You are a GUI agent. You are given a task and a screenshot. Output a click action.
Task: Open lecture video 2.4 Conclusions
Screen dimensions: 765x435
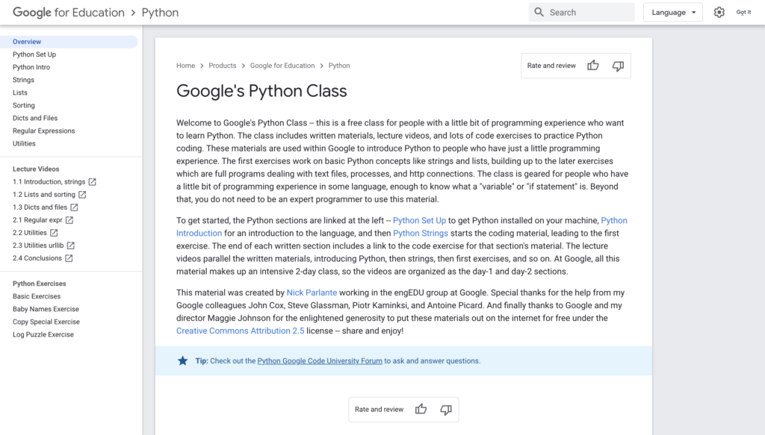pyautogui.click(x=37, y=258)
